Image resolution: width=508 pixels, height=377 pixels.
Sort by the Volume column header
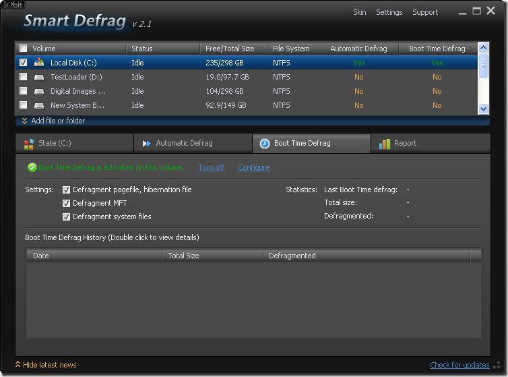point(71,49)
